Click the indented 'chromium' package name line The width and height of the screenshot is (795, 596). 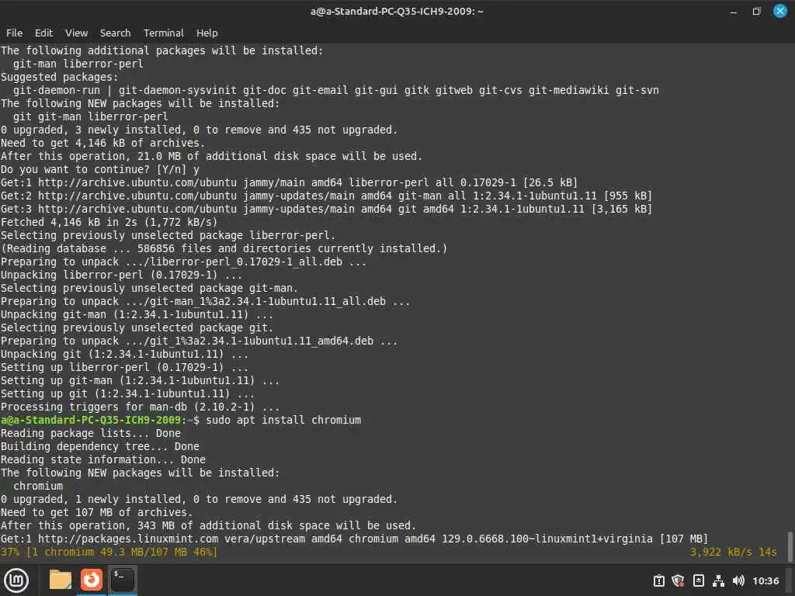[x=38, y=486]
